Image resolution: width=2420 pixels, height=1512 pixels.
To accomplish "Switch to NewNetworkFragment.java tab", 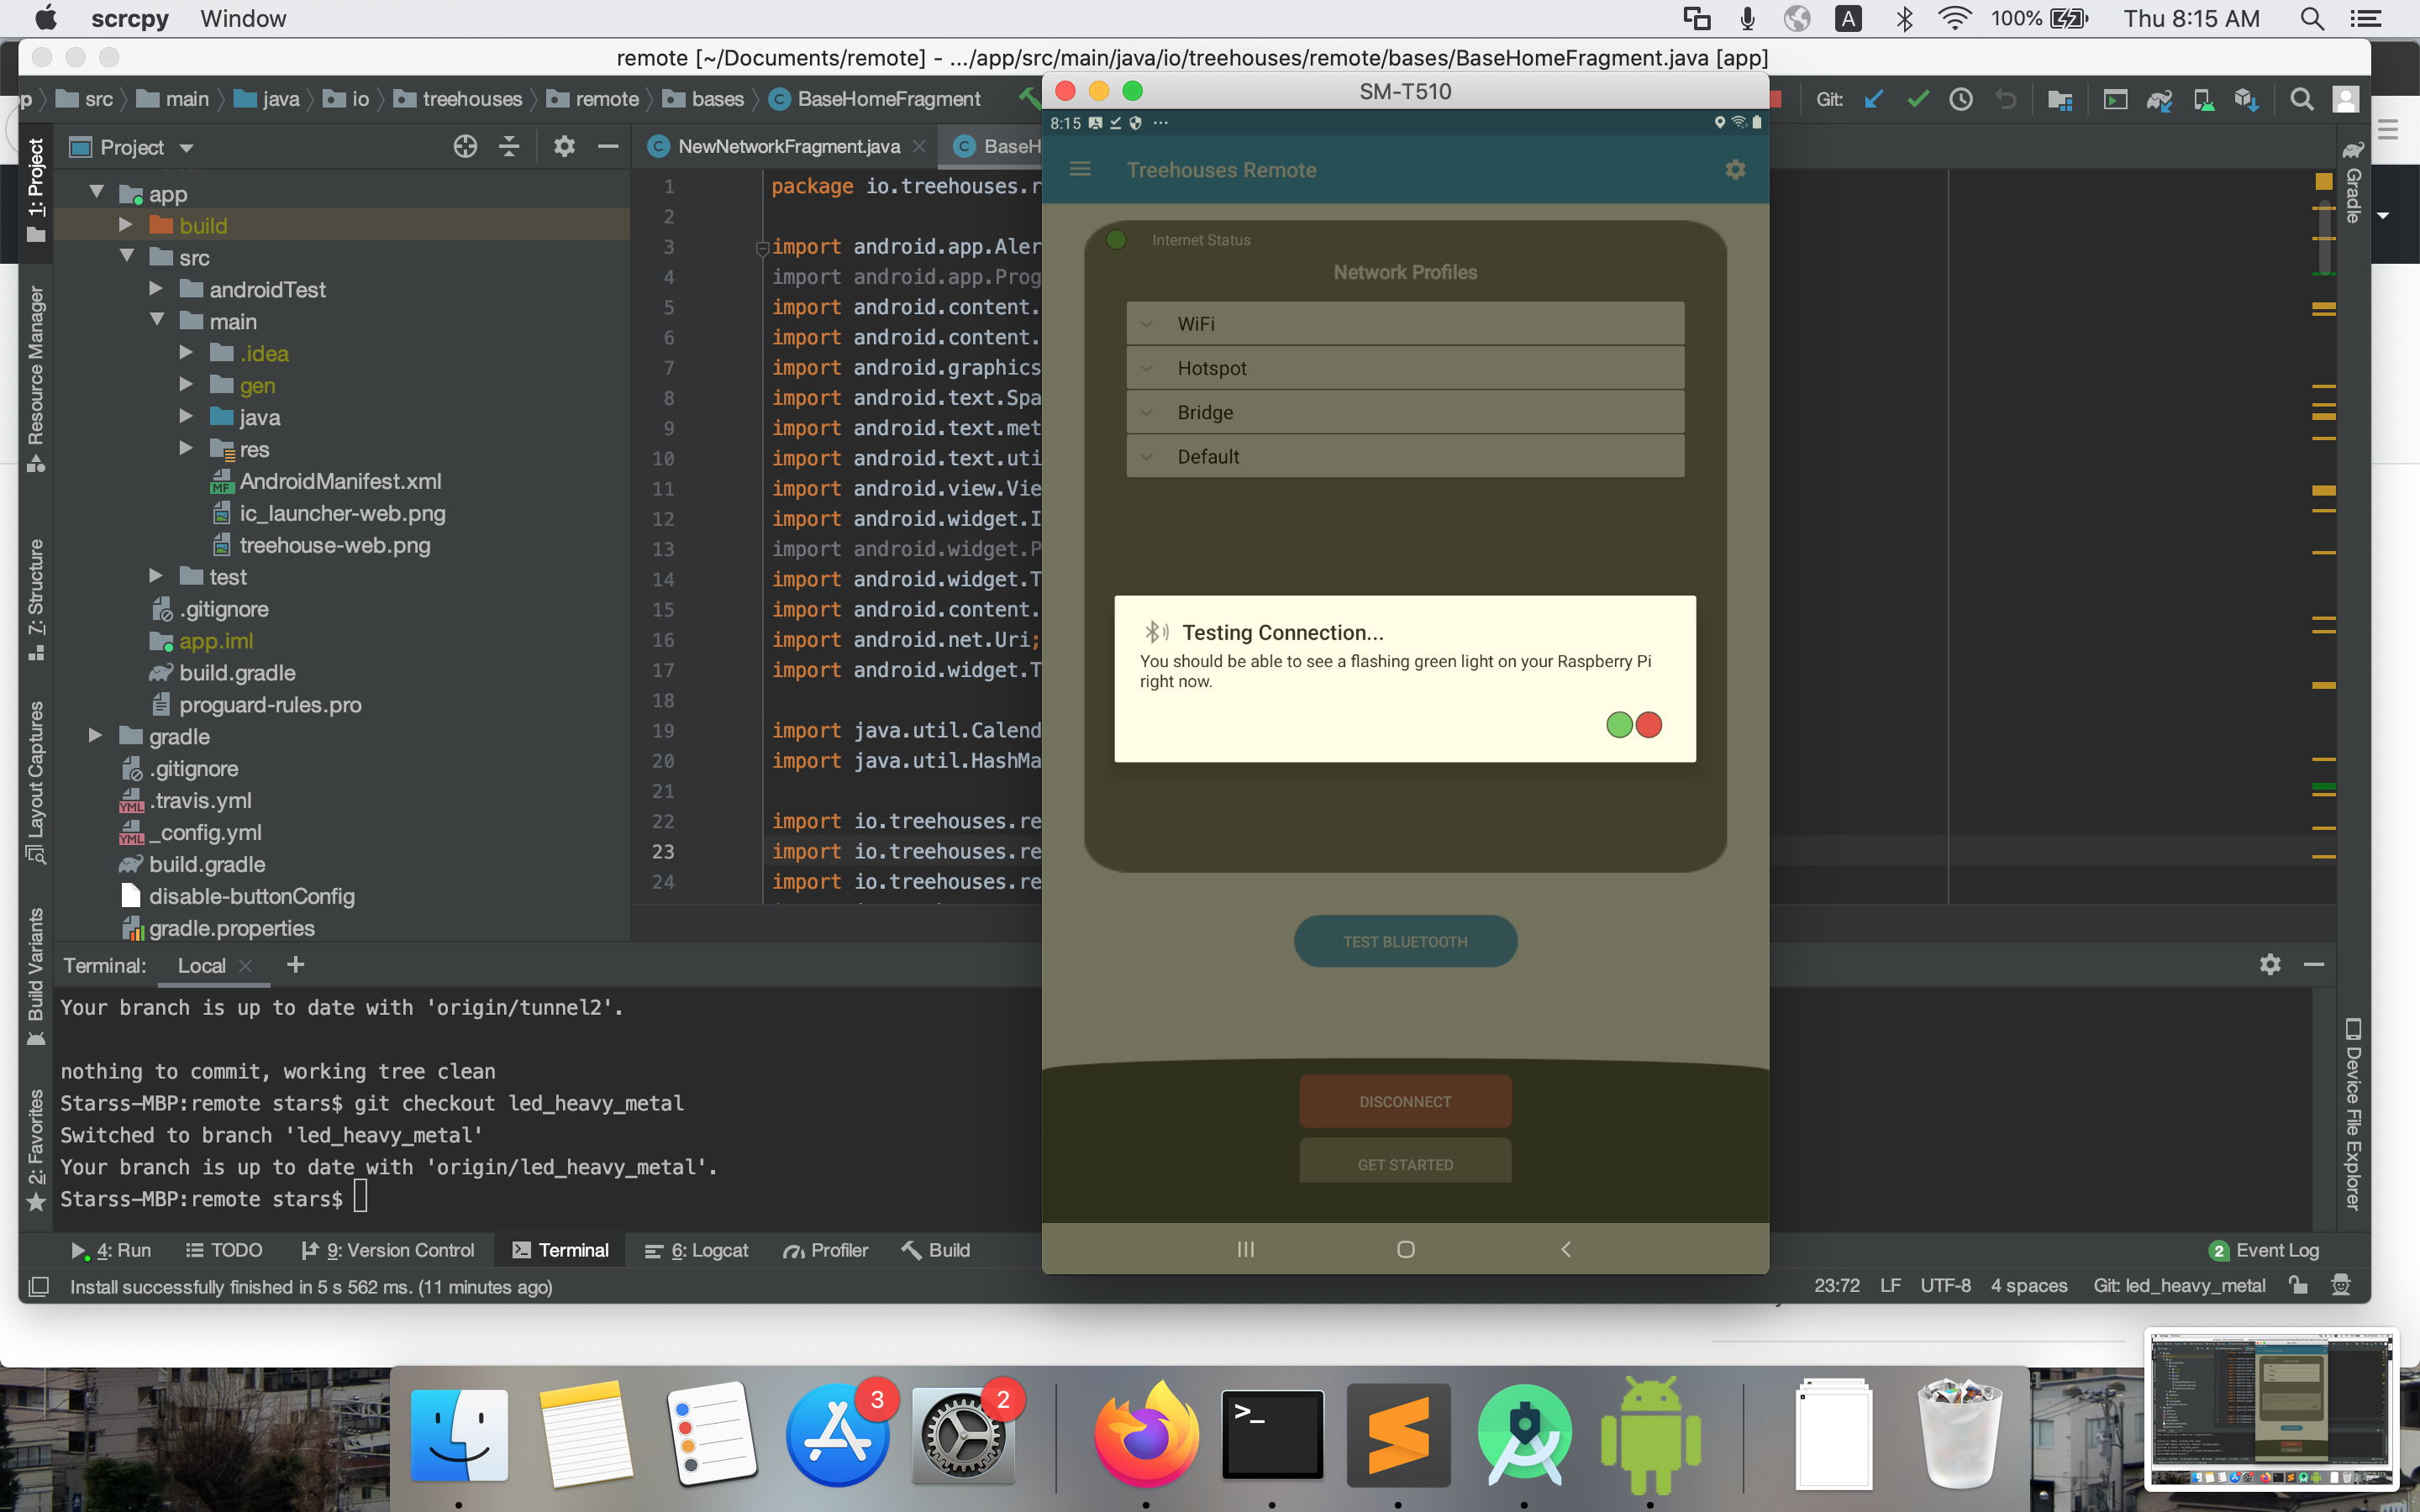I will (x=787, y=147).
